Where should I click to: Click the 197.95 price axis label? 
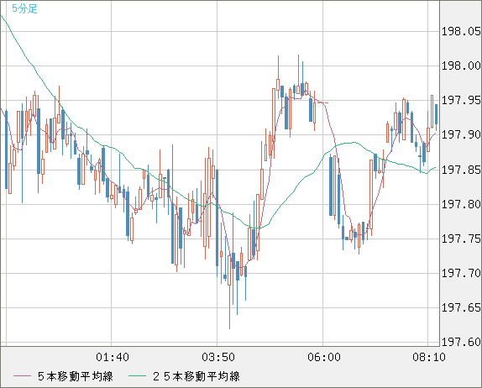[x=461, y=100]
